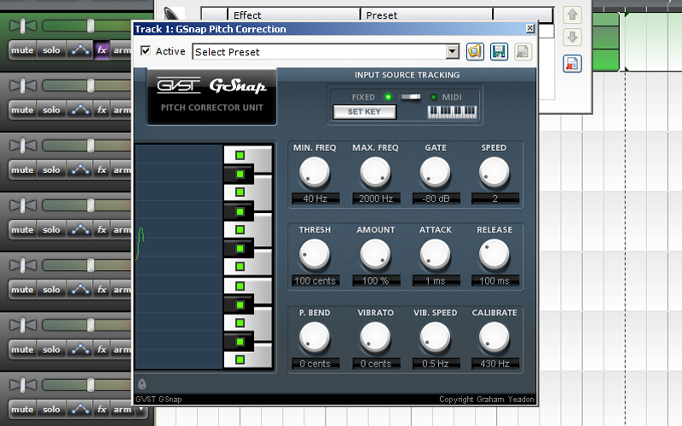Toggle the lowest C note key
The image size is (682, 426).
(240, 360)
